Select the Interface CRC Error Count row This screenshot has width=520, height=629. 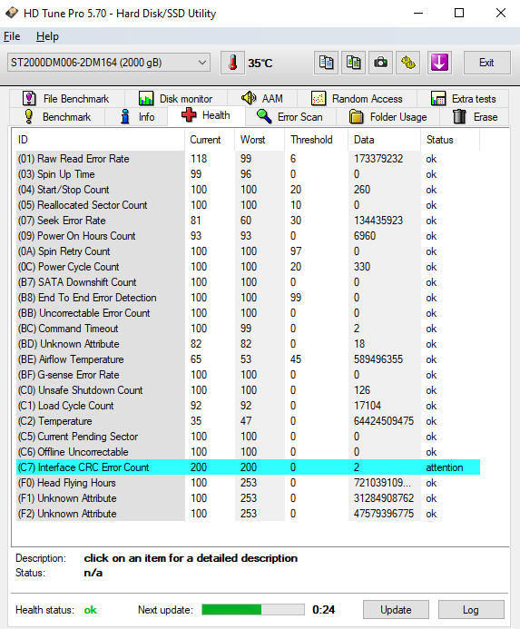[248, 467]
